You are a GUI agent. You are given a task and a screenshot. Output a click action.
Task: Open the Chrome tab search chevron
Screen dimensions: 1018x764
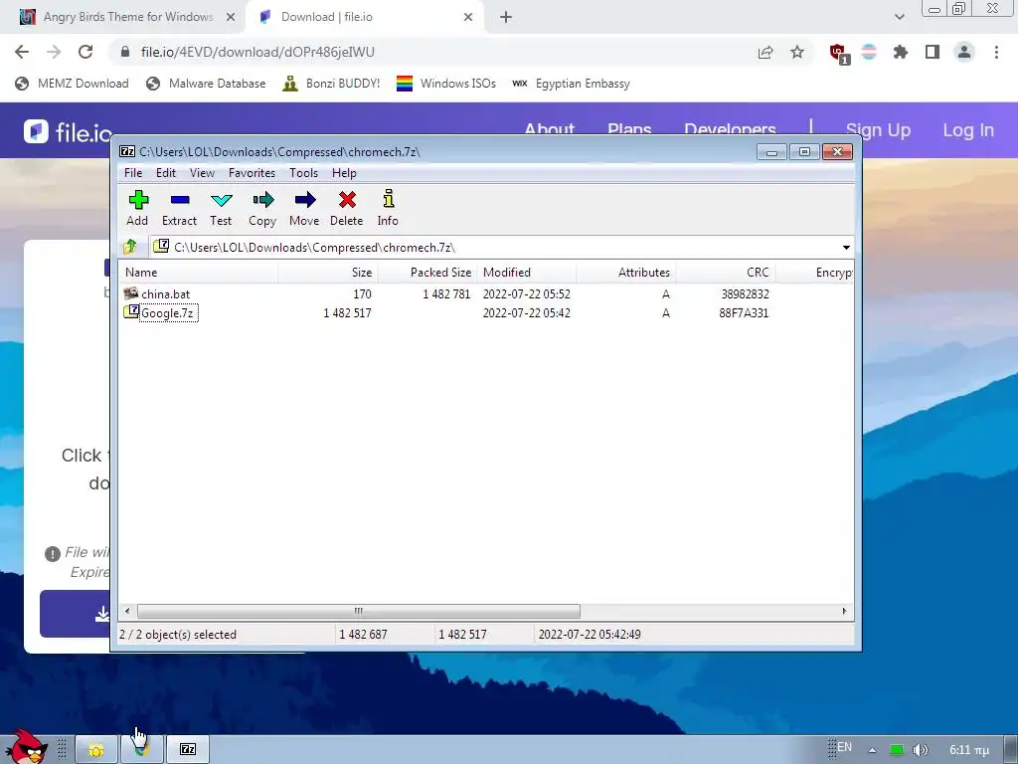[x=899, y=17]
